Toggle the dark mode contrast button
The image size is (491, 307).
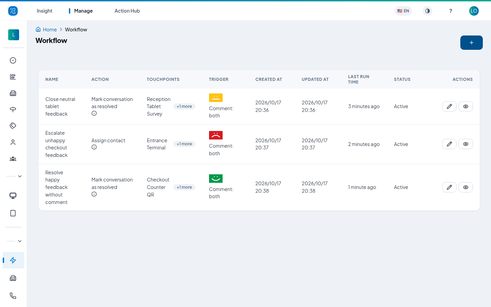tap(428, 11)
